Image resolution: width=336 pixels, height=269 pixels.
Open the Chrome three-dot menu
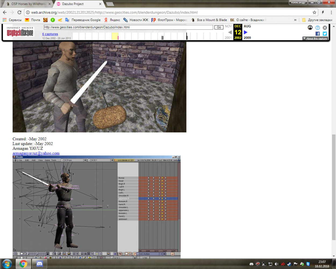click(331, 12)
